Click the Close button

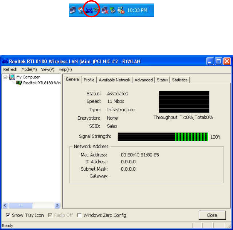[x=212, y=215]
